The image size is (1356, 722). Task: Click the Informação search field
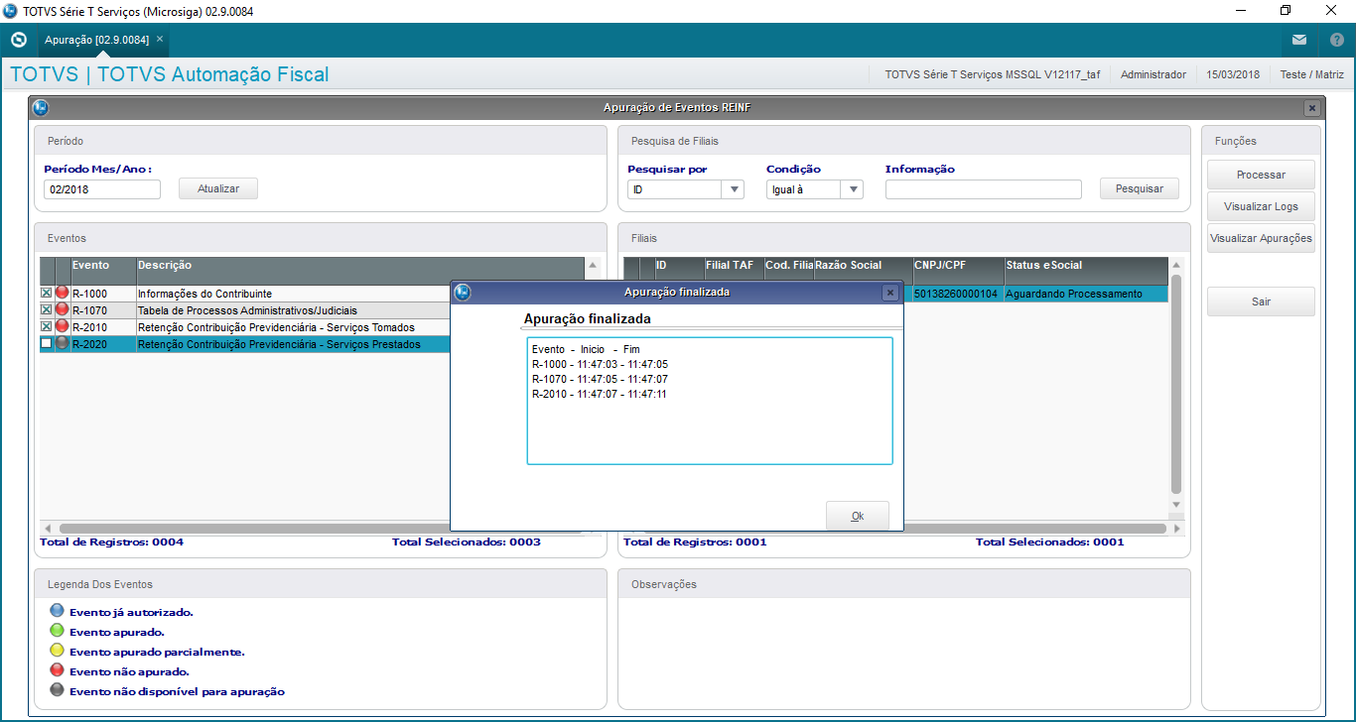point(984,189)
